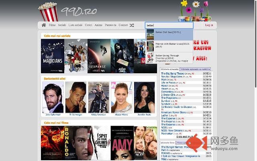The image size is (257, 161).
Task: Switch to Ultimele episoade tab
Action: click(x=169, y=69)
